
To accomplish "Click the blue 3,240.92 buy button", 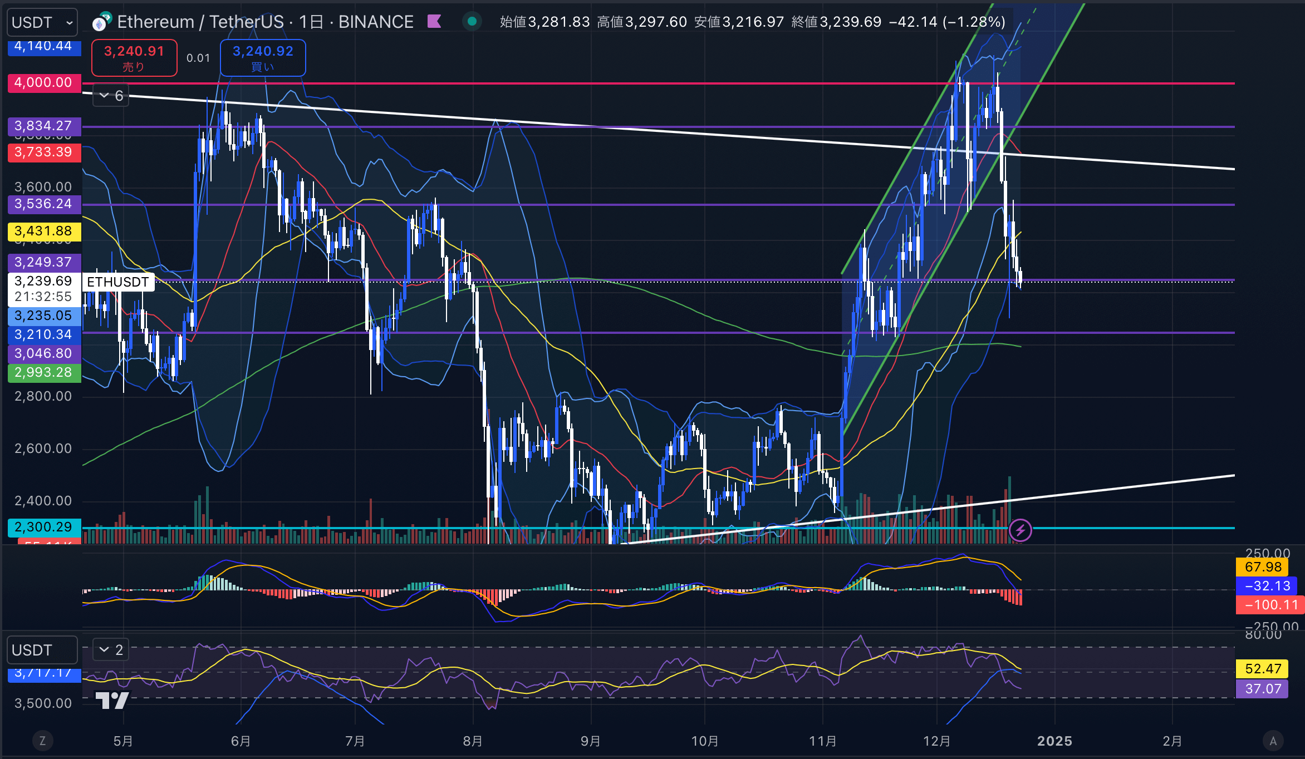I will tap(263, 58).
